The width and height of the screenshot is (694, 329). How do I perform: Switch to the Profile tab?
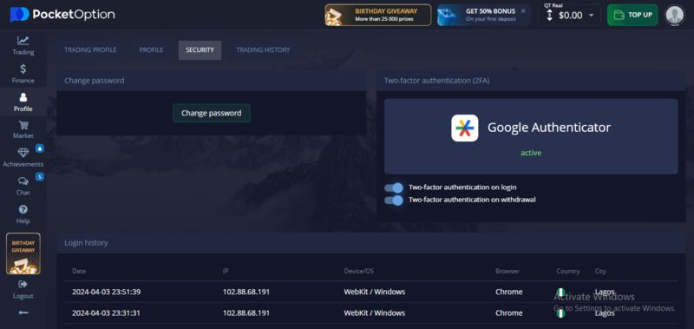(x=151, y=50)
